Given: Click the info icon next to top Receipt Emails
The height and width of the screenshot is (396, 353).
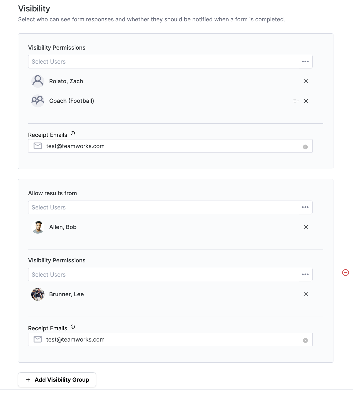Looking at the screenshot, I should pyautogui.click(x=73, y=133).
